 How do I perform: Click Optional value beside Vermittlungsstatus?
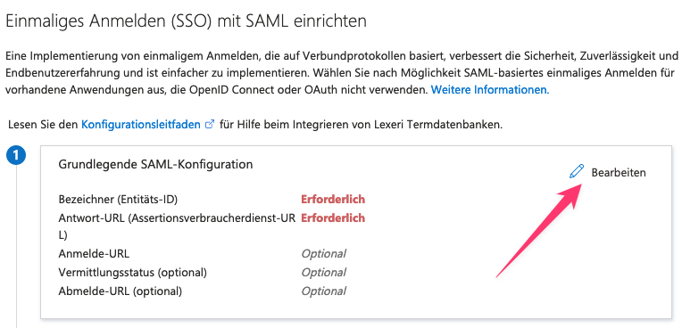click(324, 273)
